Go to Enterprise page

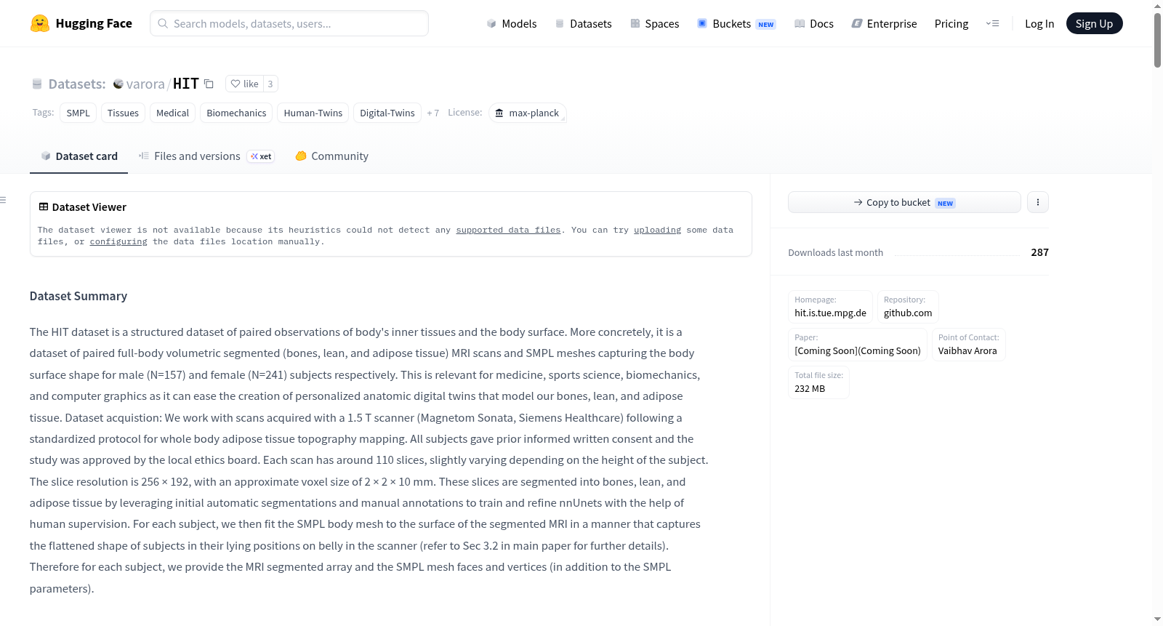pyautogui.click(x=884, y=23)
